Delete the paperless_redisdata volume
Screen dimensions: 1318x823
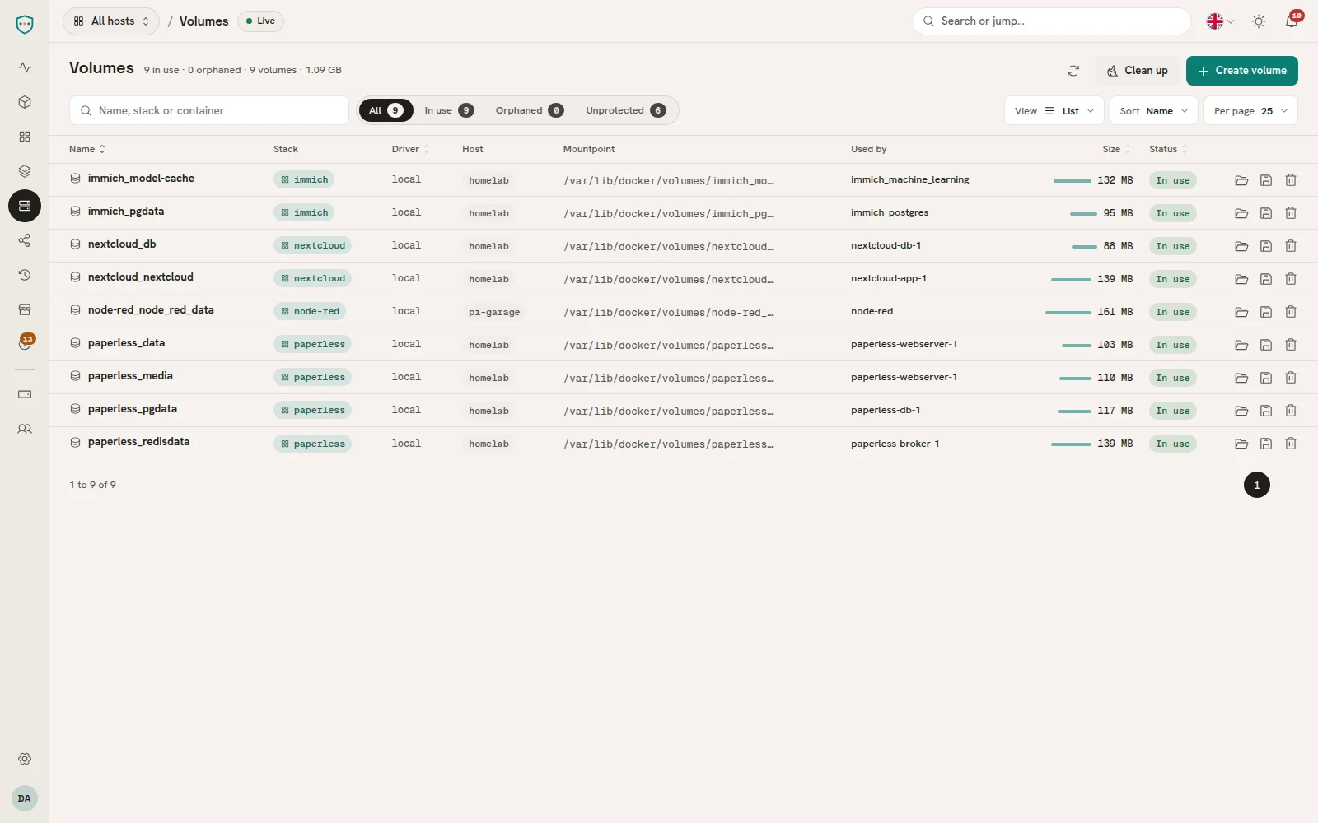(1291, 444)
